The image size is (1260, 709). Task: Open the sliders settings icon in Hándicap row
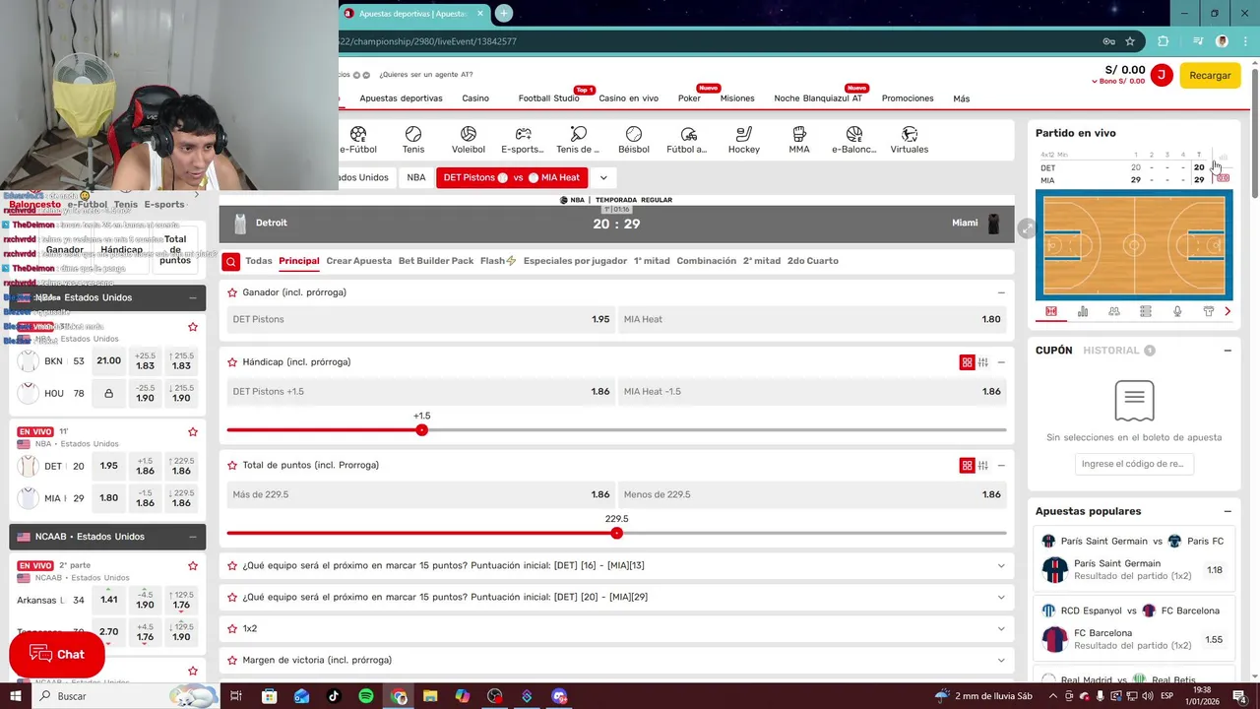[x=983, y=362]
